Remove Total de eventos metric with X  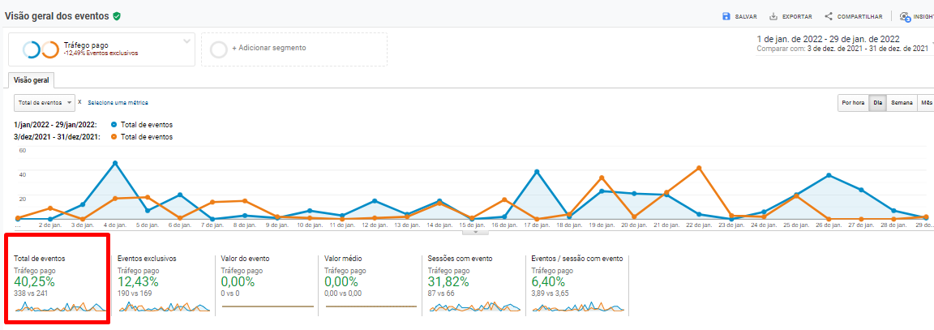click(x=81, y=103)
